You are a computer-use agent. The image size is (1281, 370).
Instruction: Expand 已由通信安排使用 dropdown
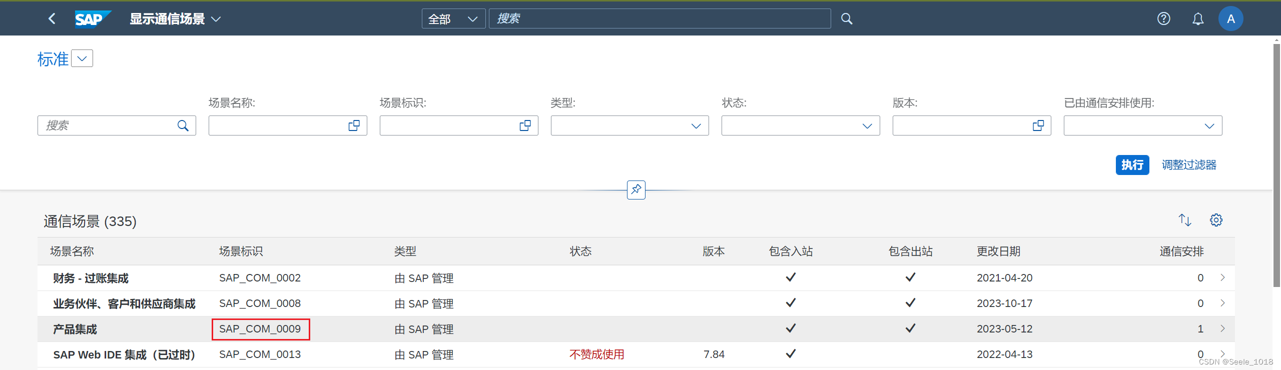1209,125
